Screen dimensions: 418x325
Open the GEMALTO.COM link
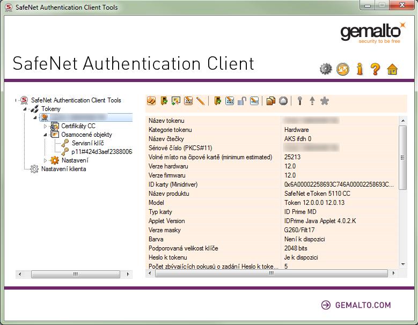tap(356, 305)
